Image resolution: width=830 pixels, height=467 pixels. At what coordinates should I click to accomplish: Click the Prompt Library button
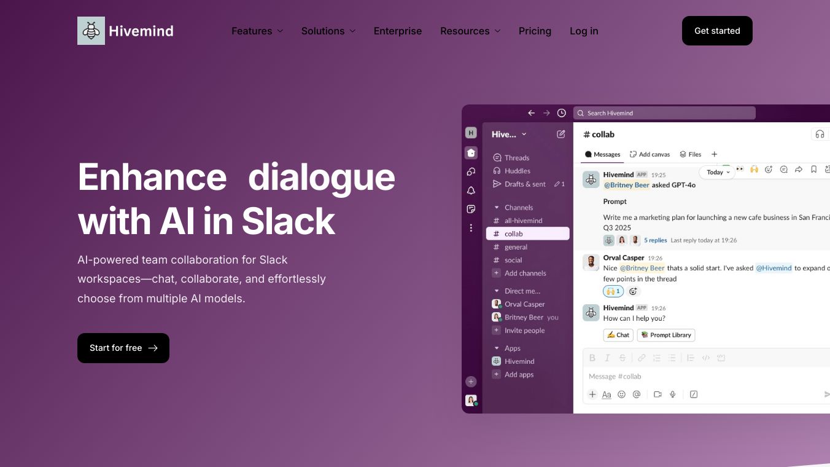pos(666,335)
